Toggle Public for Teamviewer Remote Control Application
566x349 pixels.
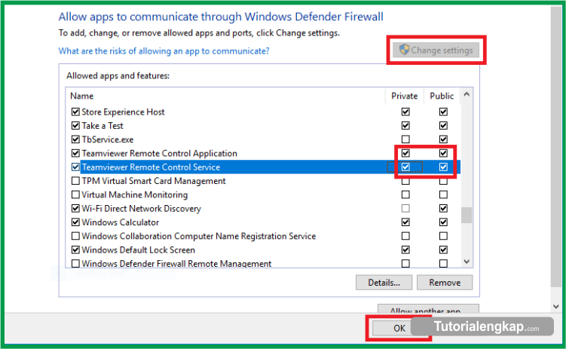pyautogui.click(x=443, y=153)
